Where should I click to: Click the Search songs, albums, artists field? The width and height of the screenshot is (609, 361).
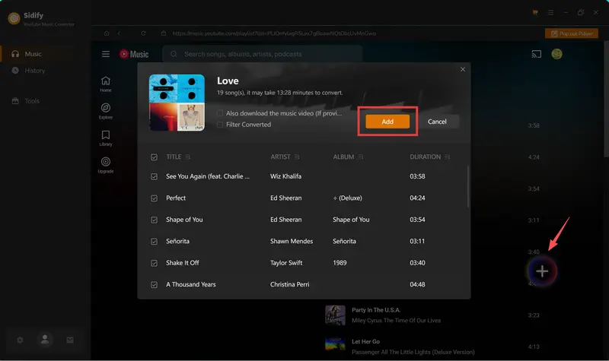tap(263, 54)
